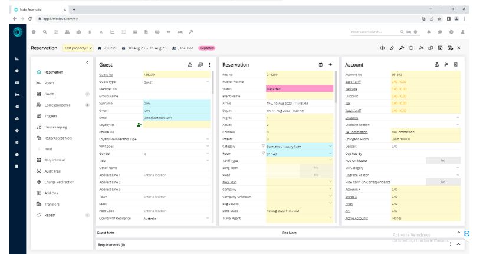Open the Test property dropdown
This screenshot has height=258, width=483.
(77, 48)
